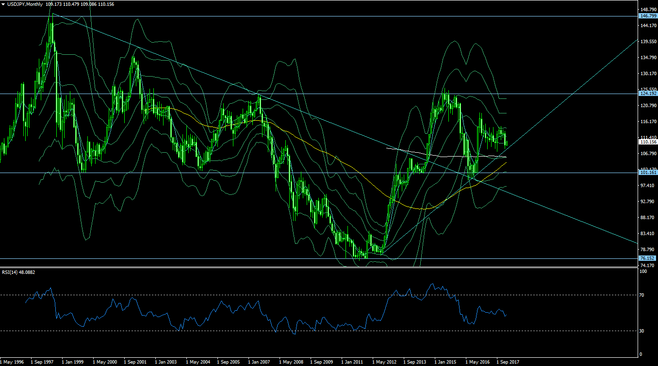Screen dimensions: 658x366
Task: Click the 110.156 current price tag
Action: point(648,142)
